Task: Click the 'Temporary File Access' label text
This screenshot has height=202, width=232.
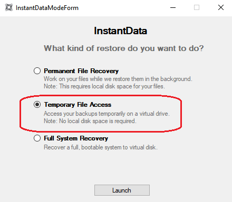Action: coord(78,105)
